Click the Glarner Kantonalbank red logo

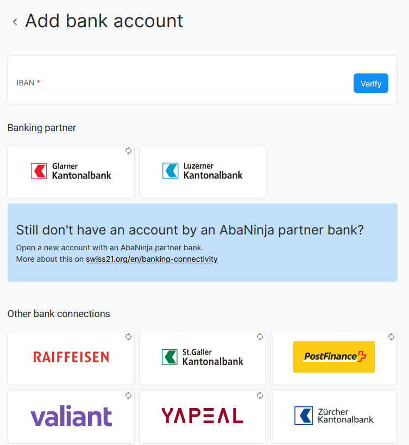tap(39, 171)
